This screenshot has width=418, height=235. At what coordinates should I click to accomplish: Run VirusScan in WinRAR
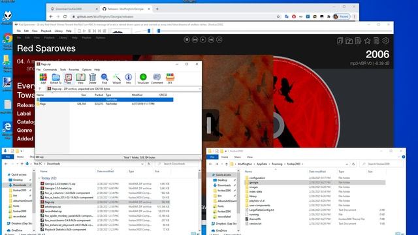[x=143, y=78]
